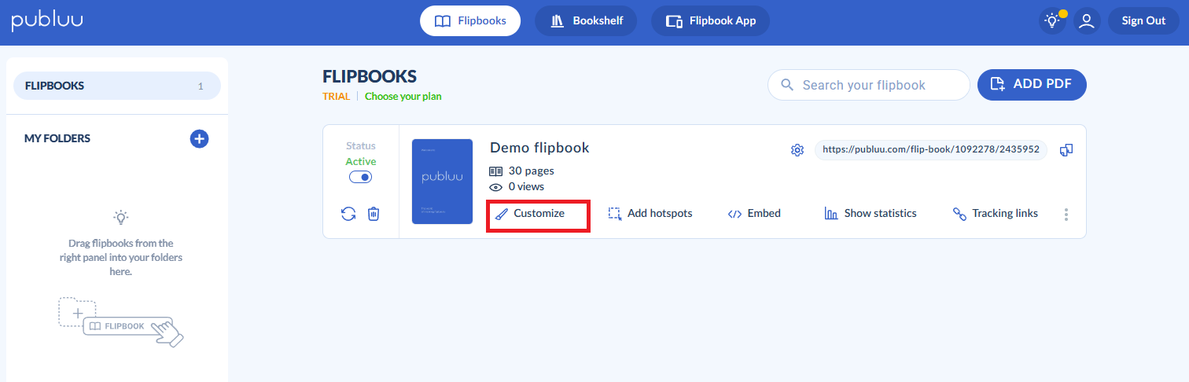Image resolution: width=1189 pixels, height=382 pixels.
Task: Click the lightbulb tips icon
Action: 1051,21
